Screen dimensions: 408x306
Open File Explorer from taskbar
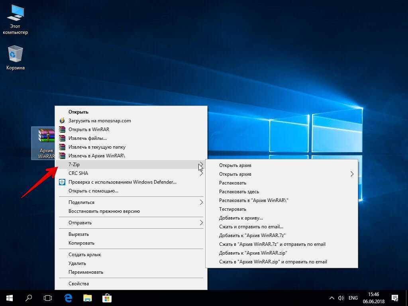87,298
